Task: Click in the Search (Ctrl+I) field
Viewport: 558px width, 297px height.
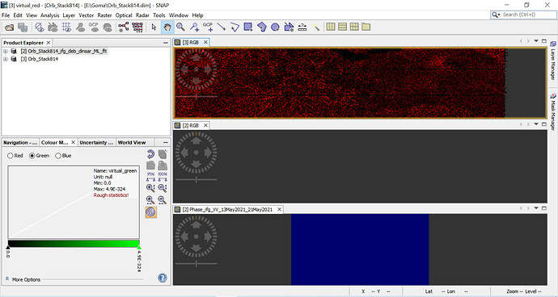Action: click(522, 15)
